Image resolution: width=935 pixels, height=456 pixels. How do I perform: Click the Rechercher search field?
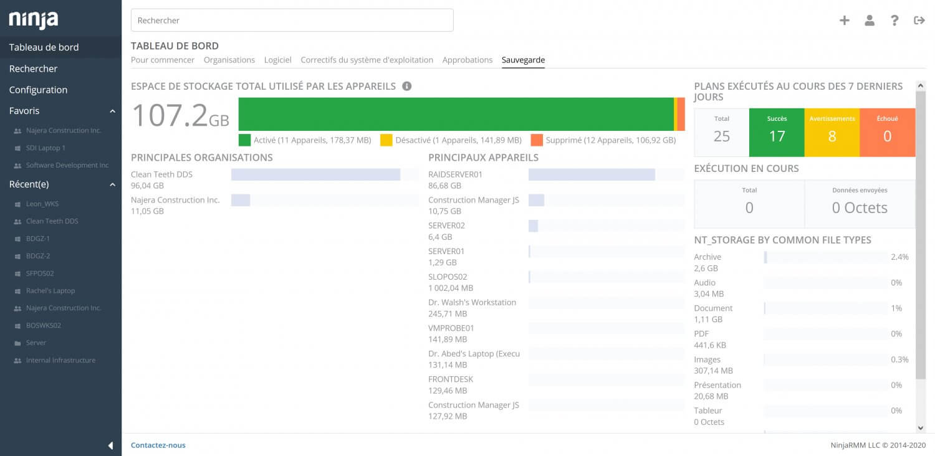click(x=292, y=20)
